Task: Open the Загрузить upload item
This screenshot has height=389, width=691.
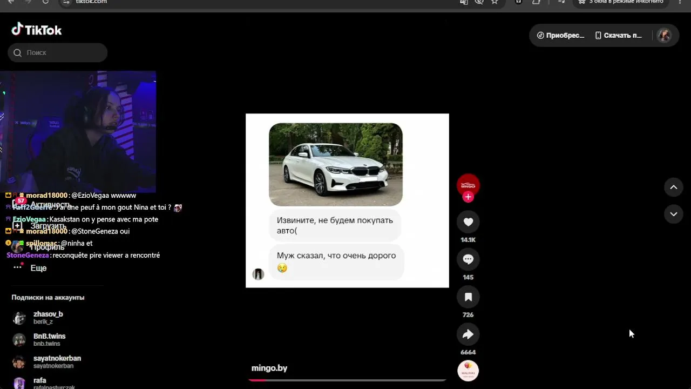Action: pos(39,226)
